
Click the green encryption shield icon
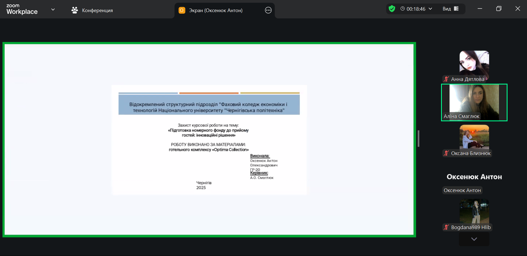click(392, 9)
